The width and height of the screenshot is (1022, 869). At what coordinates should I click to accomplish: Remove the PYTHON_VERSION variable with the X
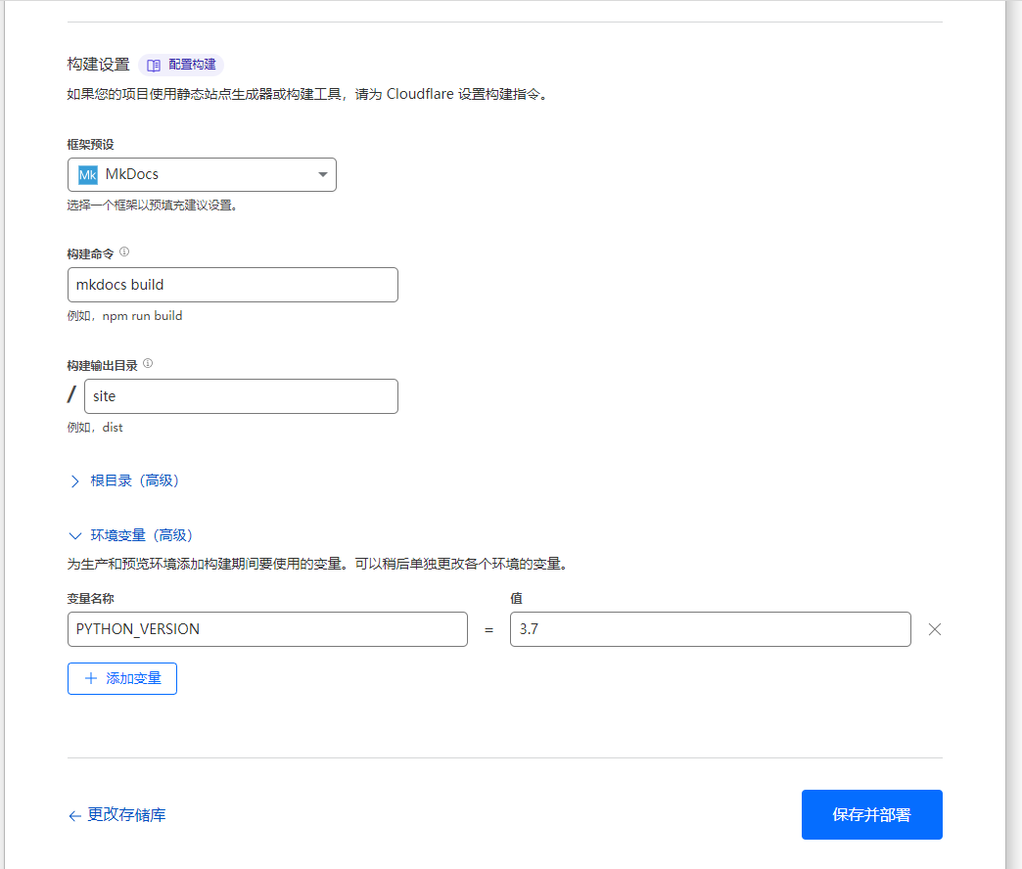pyautogui.click(x=934, y=629)
